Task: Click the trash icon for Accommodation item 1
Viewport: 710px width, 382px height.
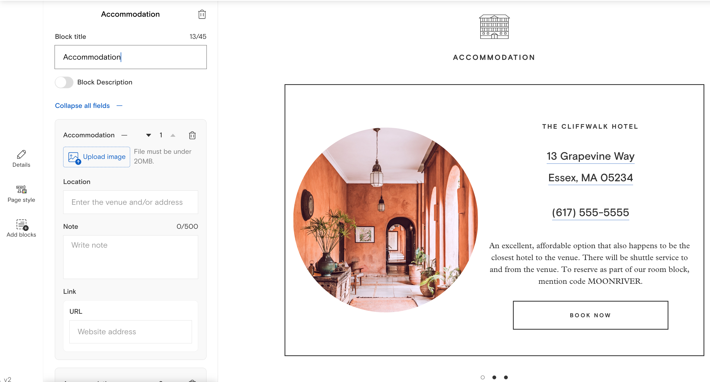Action: [x=192, y=135]
